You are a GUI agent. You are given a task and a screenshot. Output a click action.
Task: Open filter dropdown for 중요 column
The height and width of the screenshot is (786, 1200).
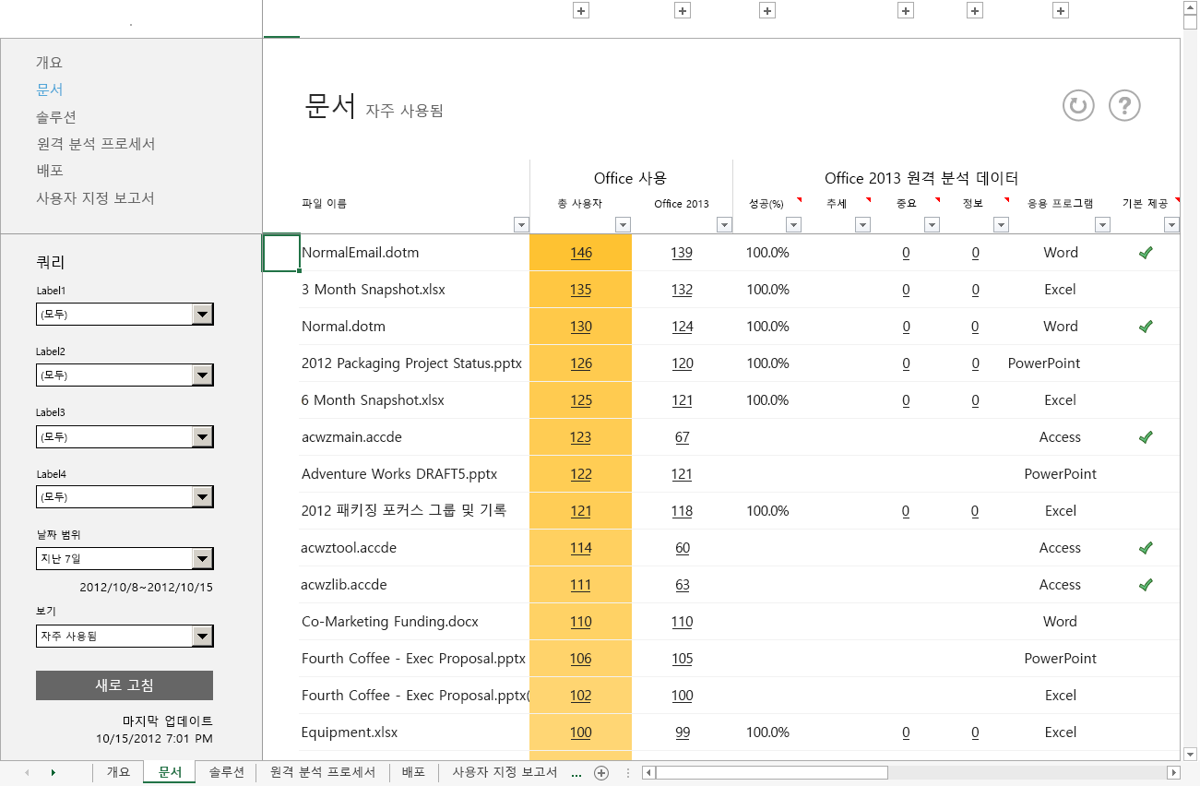(931, 224)
